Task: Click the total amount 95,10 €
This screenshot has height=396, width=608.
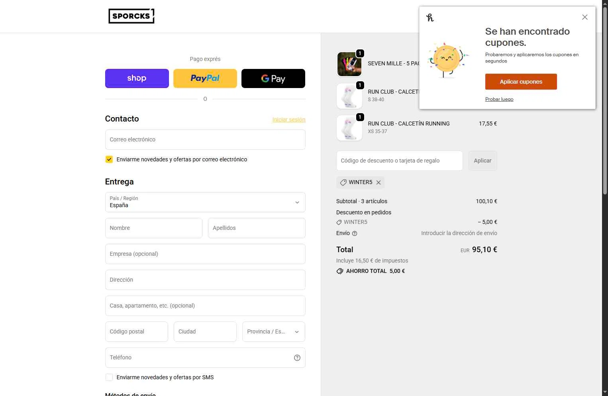Action: point(484,250)
